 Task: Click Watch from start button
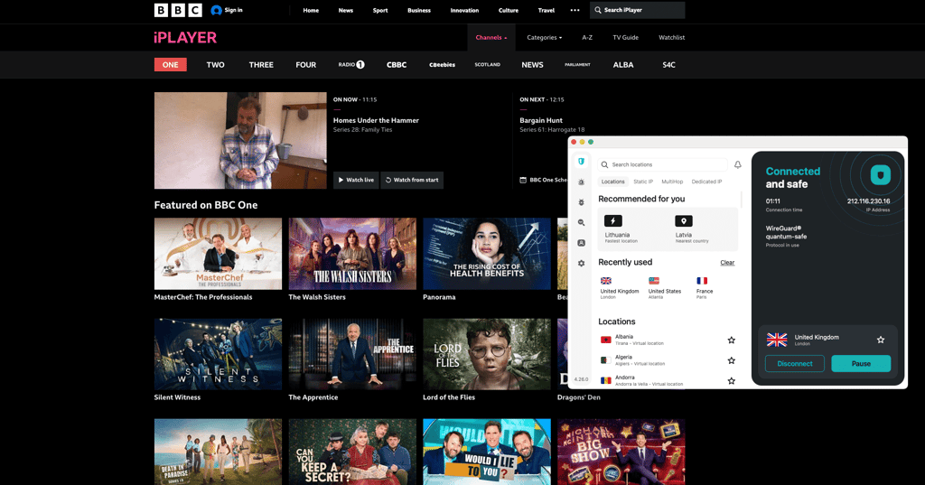point(412,180)
